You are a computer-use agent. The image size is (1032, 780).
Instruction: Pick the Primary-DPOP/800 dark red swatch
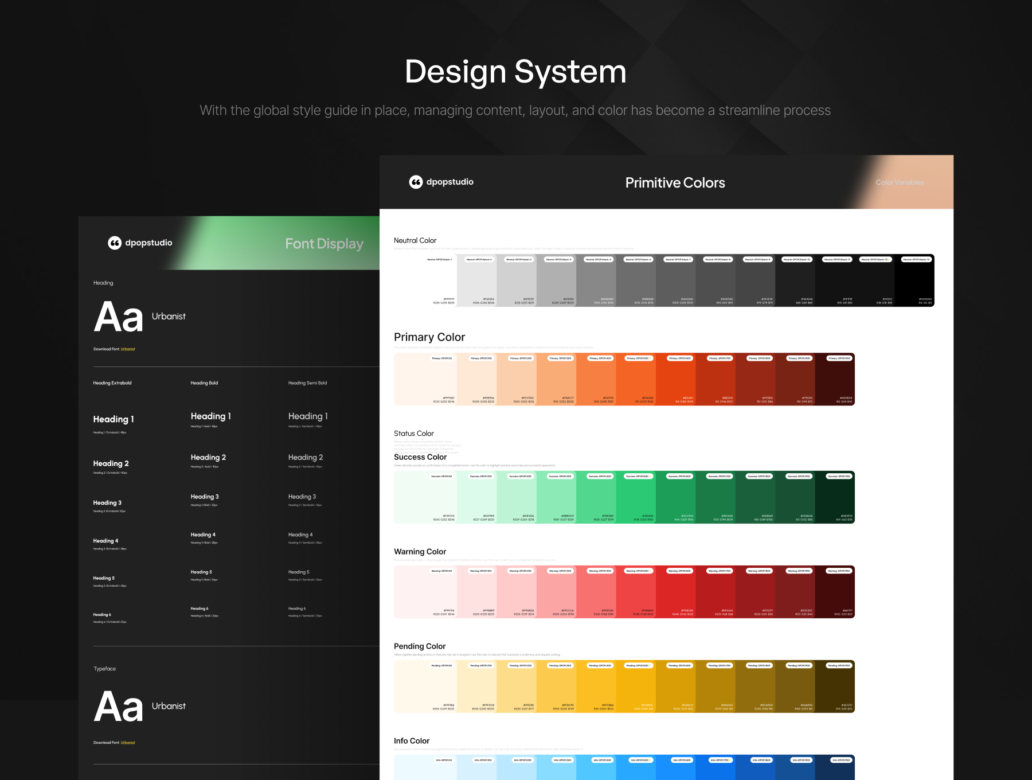point(755,379)
